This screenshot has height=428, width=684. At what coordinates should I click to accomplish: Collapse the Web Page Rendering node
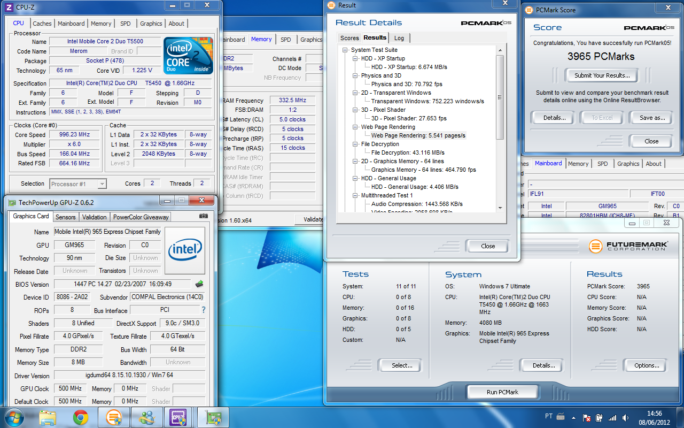(x=355, y=127)
